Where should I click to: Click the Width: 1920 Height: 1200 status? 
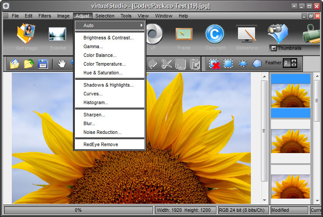click(x=184, y=210)
